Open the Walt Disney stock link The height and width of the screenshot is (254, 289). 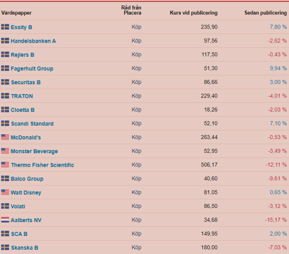(26, 193)
